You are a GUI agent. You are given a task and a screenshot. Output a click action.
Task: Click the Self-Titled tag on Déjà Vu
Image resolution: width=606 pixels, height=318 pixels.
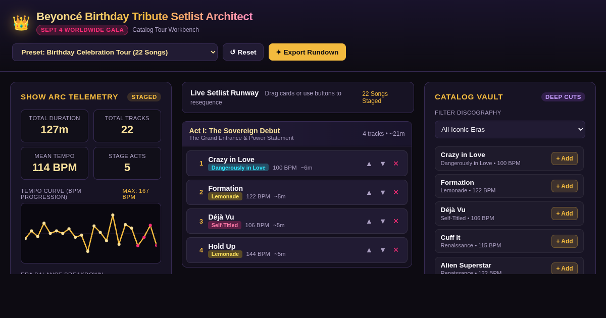pyautogui.click(x=225, y=225)
